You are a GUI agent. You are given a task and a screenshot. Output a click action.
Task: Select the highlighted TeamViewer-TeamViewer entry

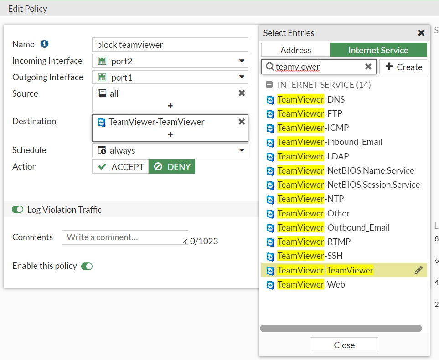[x=344, y=270]
